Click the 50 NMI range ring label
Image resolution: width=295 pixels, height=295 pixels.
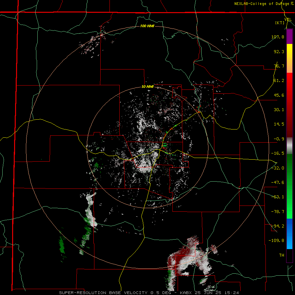147,87
